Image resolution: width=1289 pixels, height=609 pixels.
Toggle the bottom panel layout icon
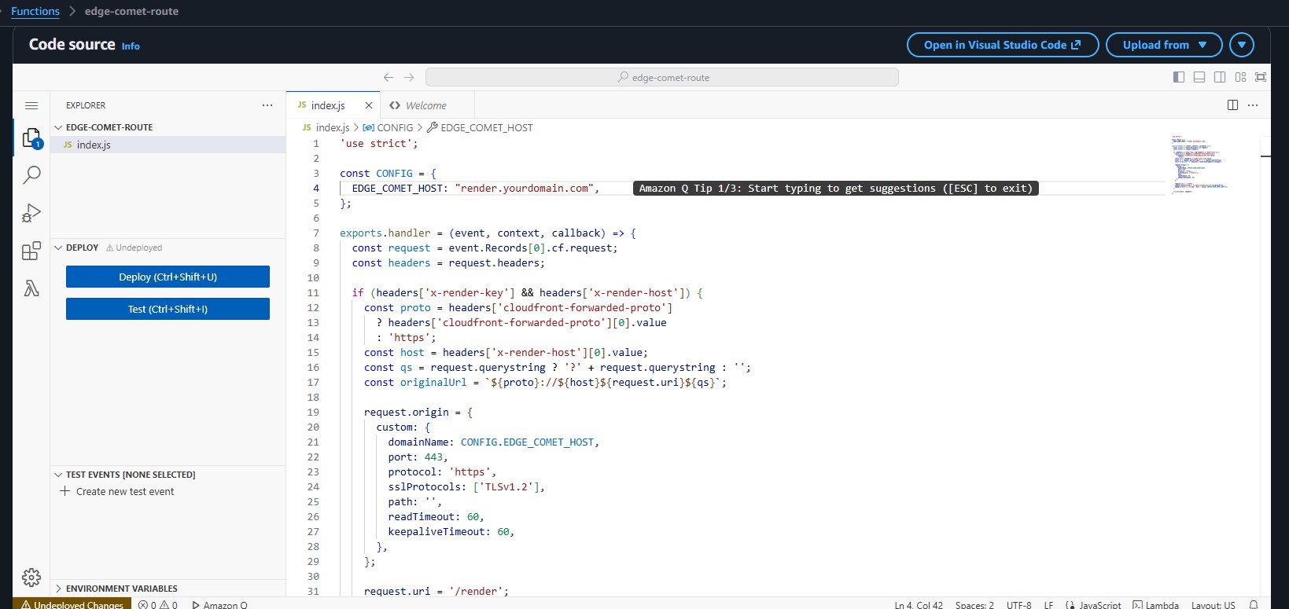pyautogui.click(x=1199, y=77)
